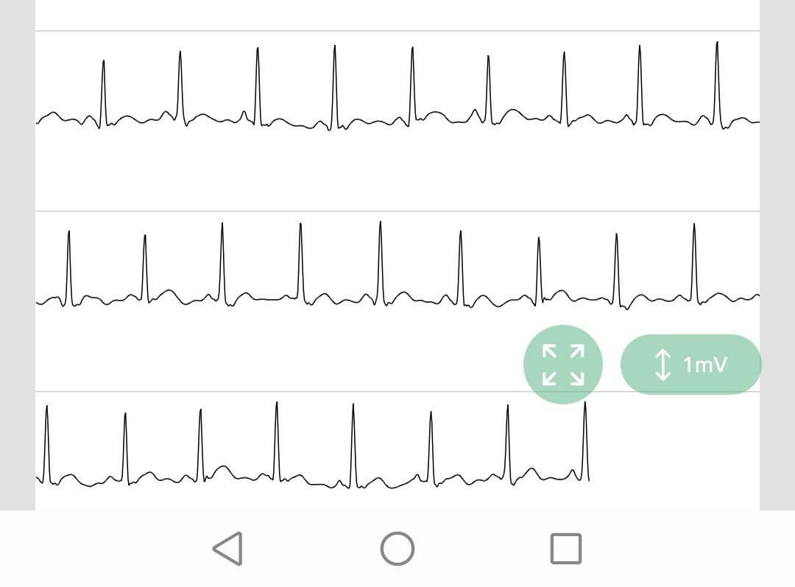Click the first R-peak in middle ECG strip
Viewport: 795px width, 587px height.
[68, 233]
